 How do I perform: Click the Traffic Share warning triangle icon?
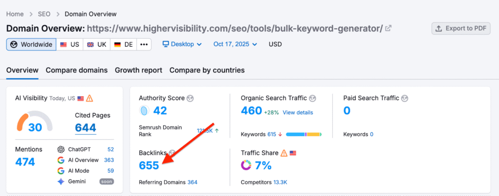pos(284,153)
